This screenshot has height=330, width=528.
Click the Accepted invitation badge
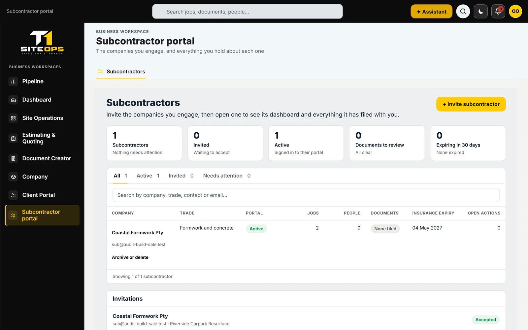pyautogui.click(x=485, y=319)
